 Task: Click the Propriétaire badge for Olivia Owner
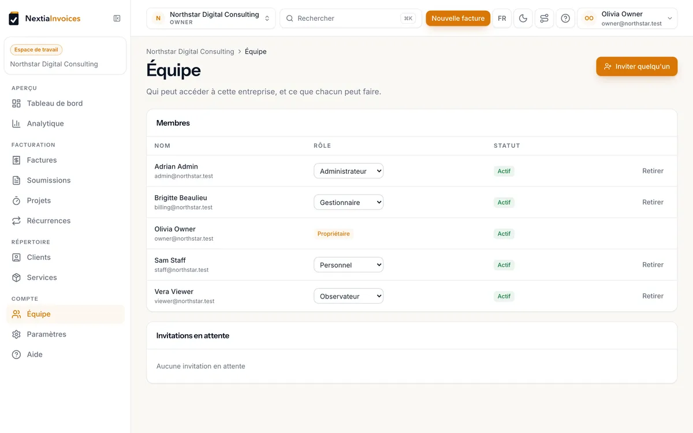pyautogui.click(x=334, y=234)
